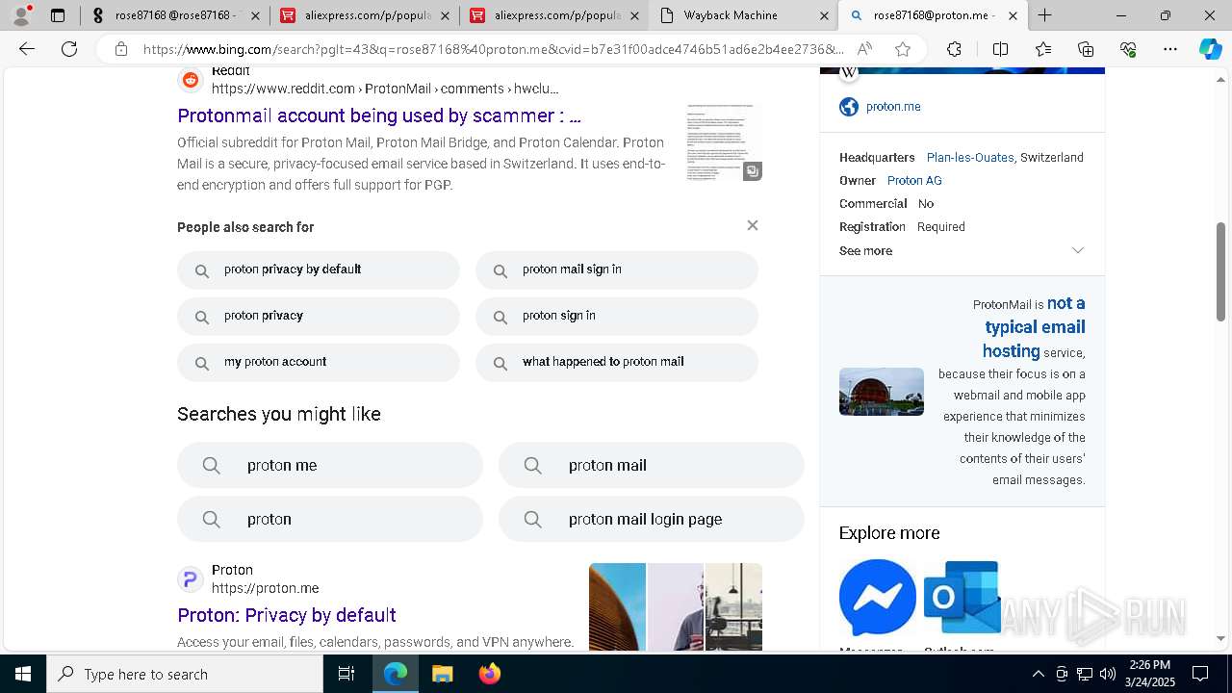The width and height of the screenshot is (1232, 693).
Task: Toggle the split screen button
Action: (x=1000, y=49)
